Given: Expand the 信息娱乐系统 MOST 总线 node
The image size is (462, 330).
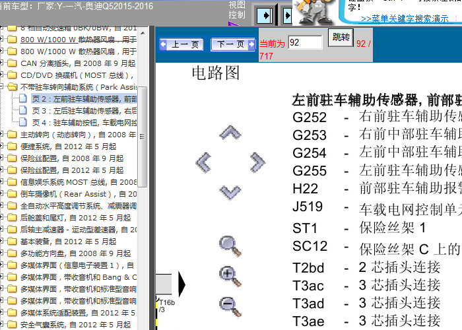Looking at the screenshot, I should coord(1,181).
